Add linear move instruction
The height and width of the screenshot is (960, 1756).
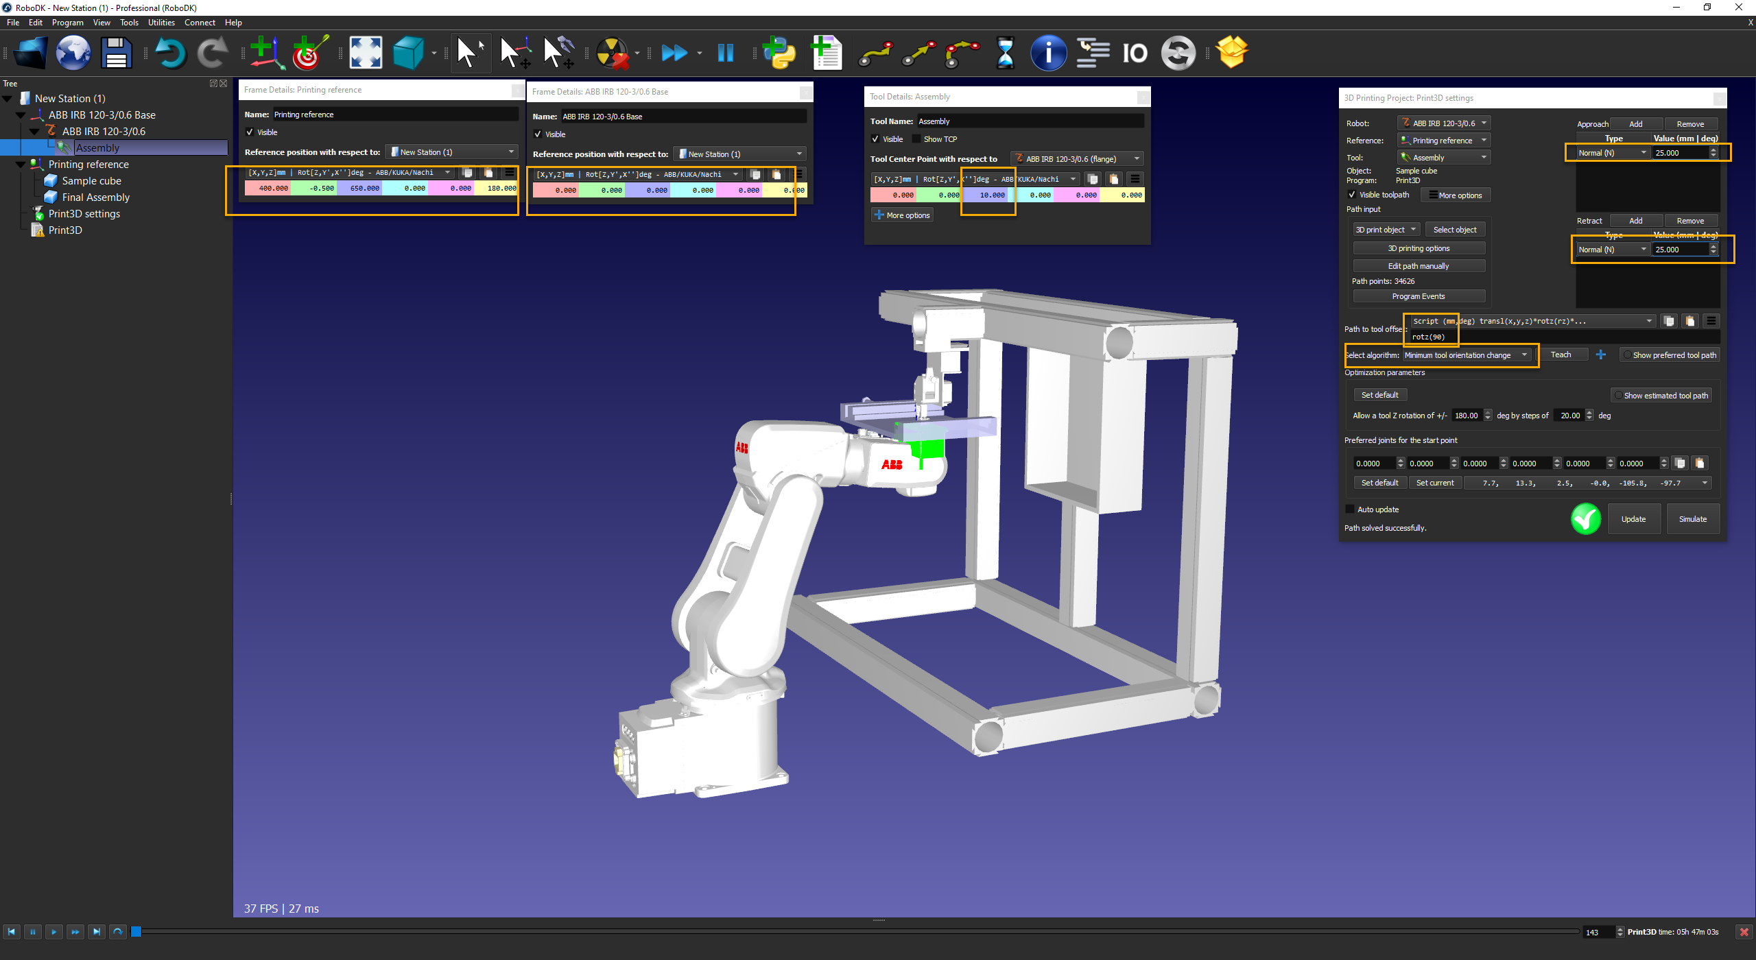click(919, 53)
